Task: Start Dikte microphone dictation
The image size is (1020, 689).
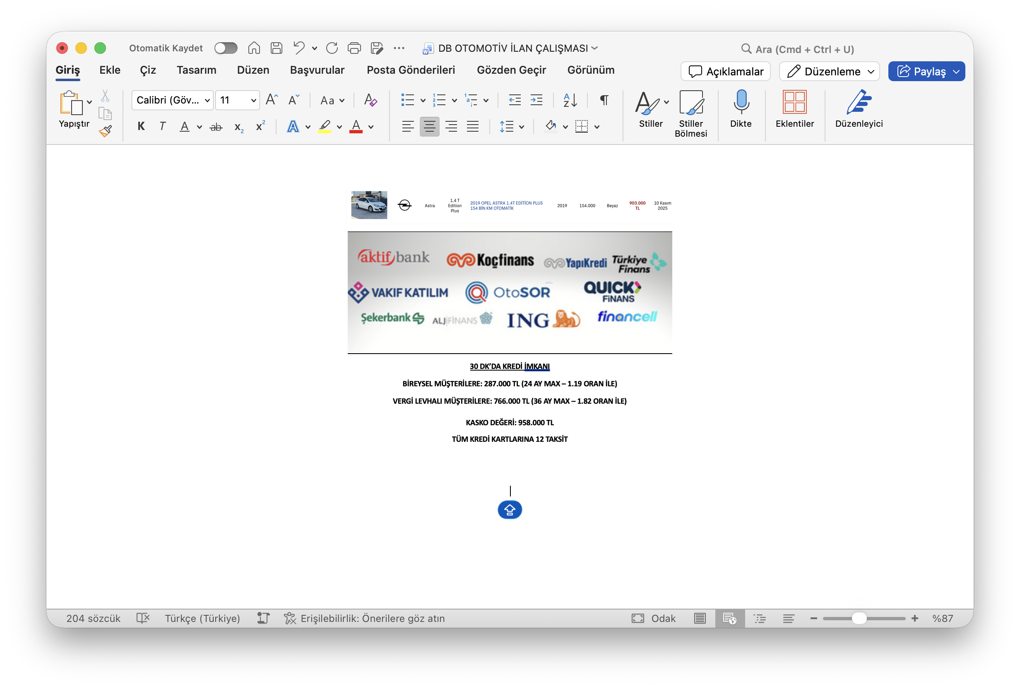Action: pos(741,109)
